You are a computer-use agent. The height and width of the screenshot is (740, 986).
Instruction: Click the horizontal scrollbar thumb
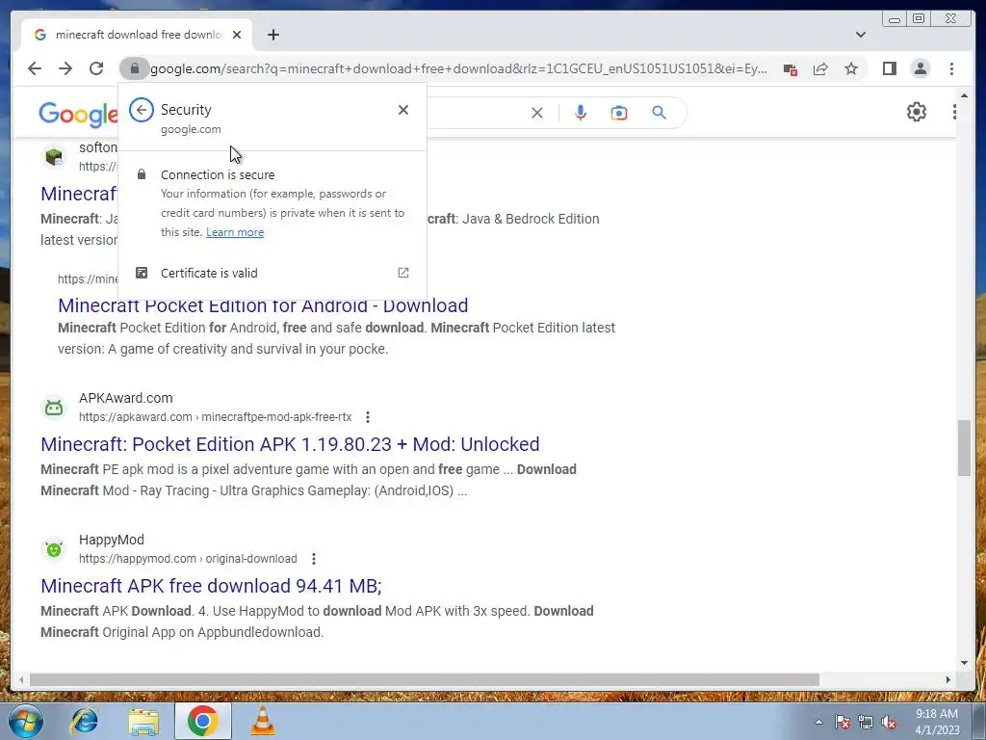pos(425,679)
